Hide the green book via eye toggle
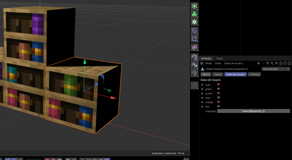The width and height of the screenshot is (292, 160). pyautogui.click(x=218, y=89)
